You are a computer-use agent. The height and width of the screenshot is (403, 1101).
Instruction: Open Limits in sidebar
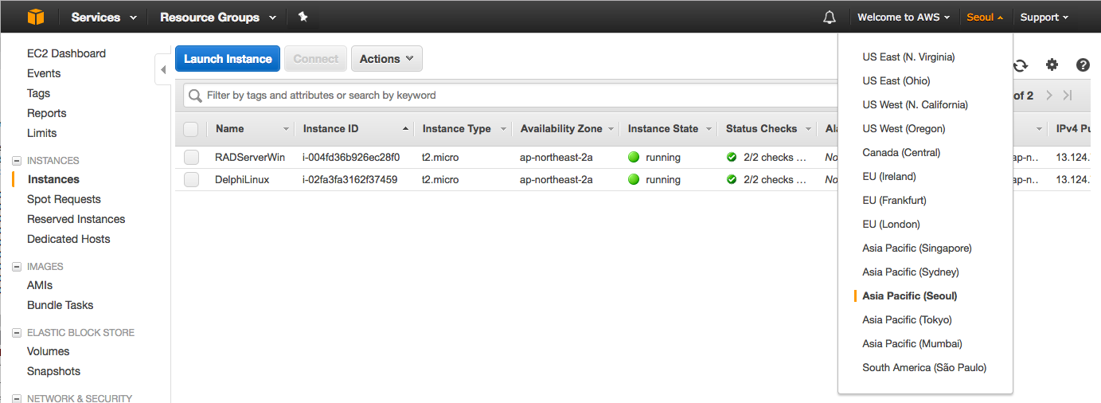coord(42,133)
